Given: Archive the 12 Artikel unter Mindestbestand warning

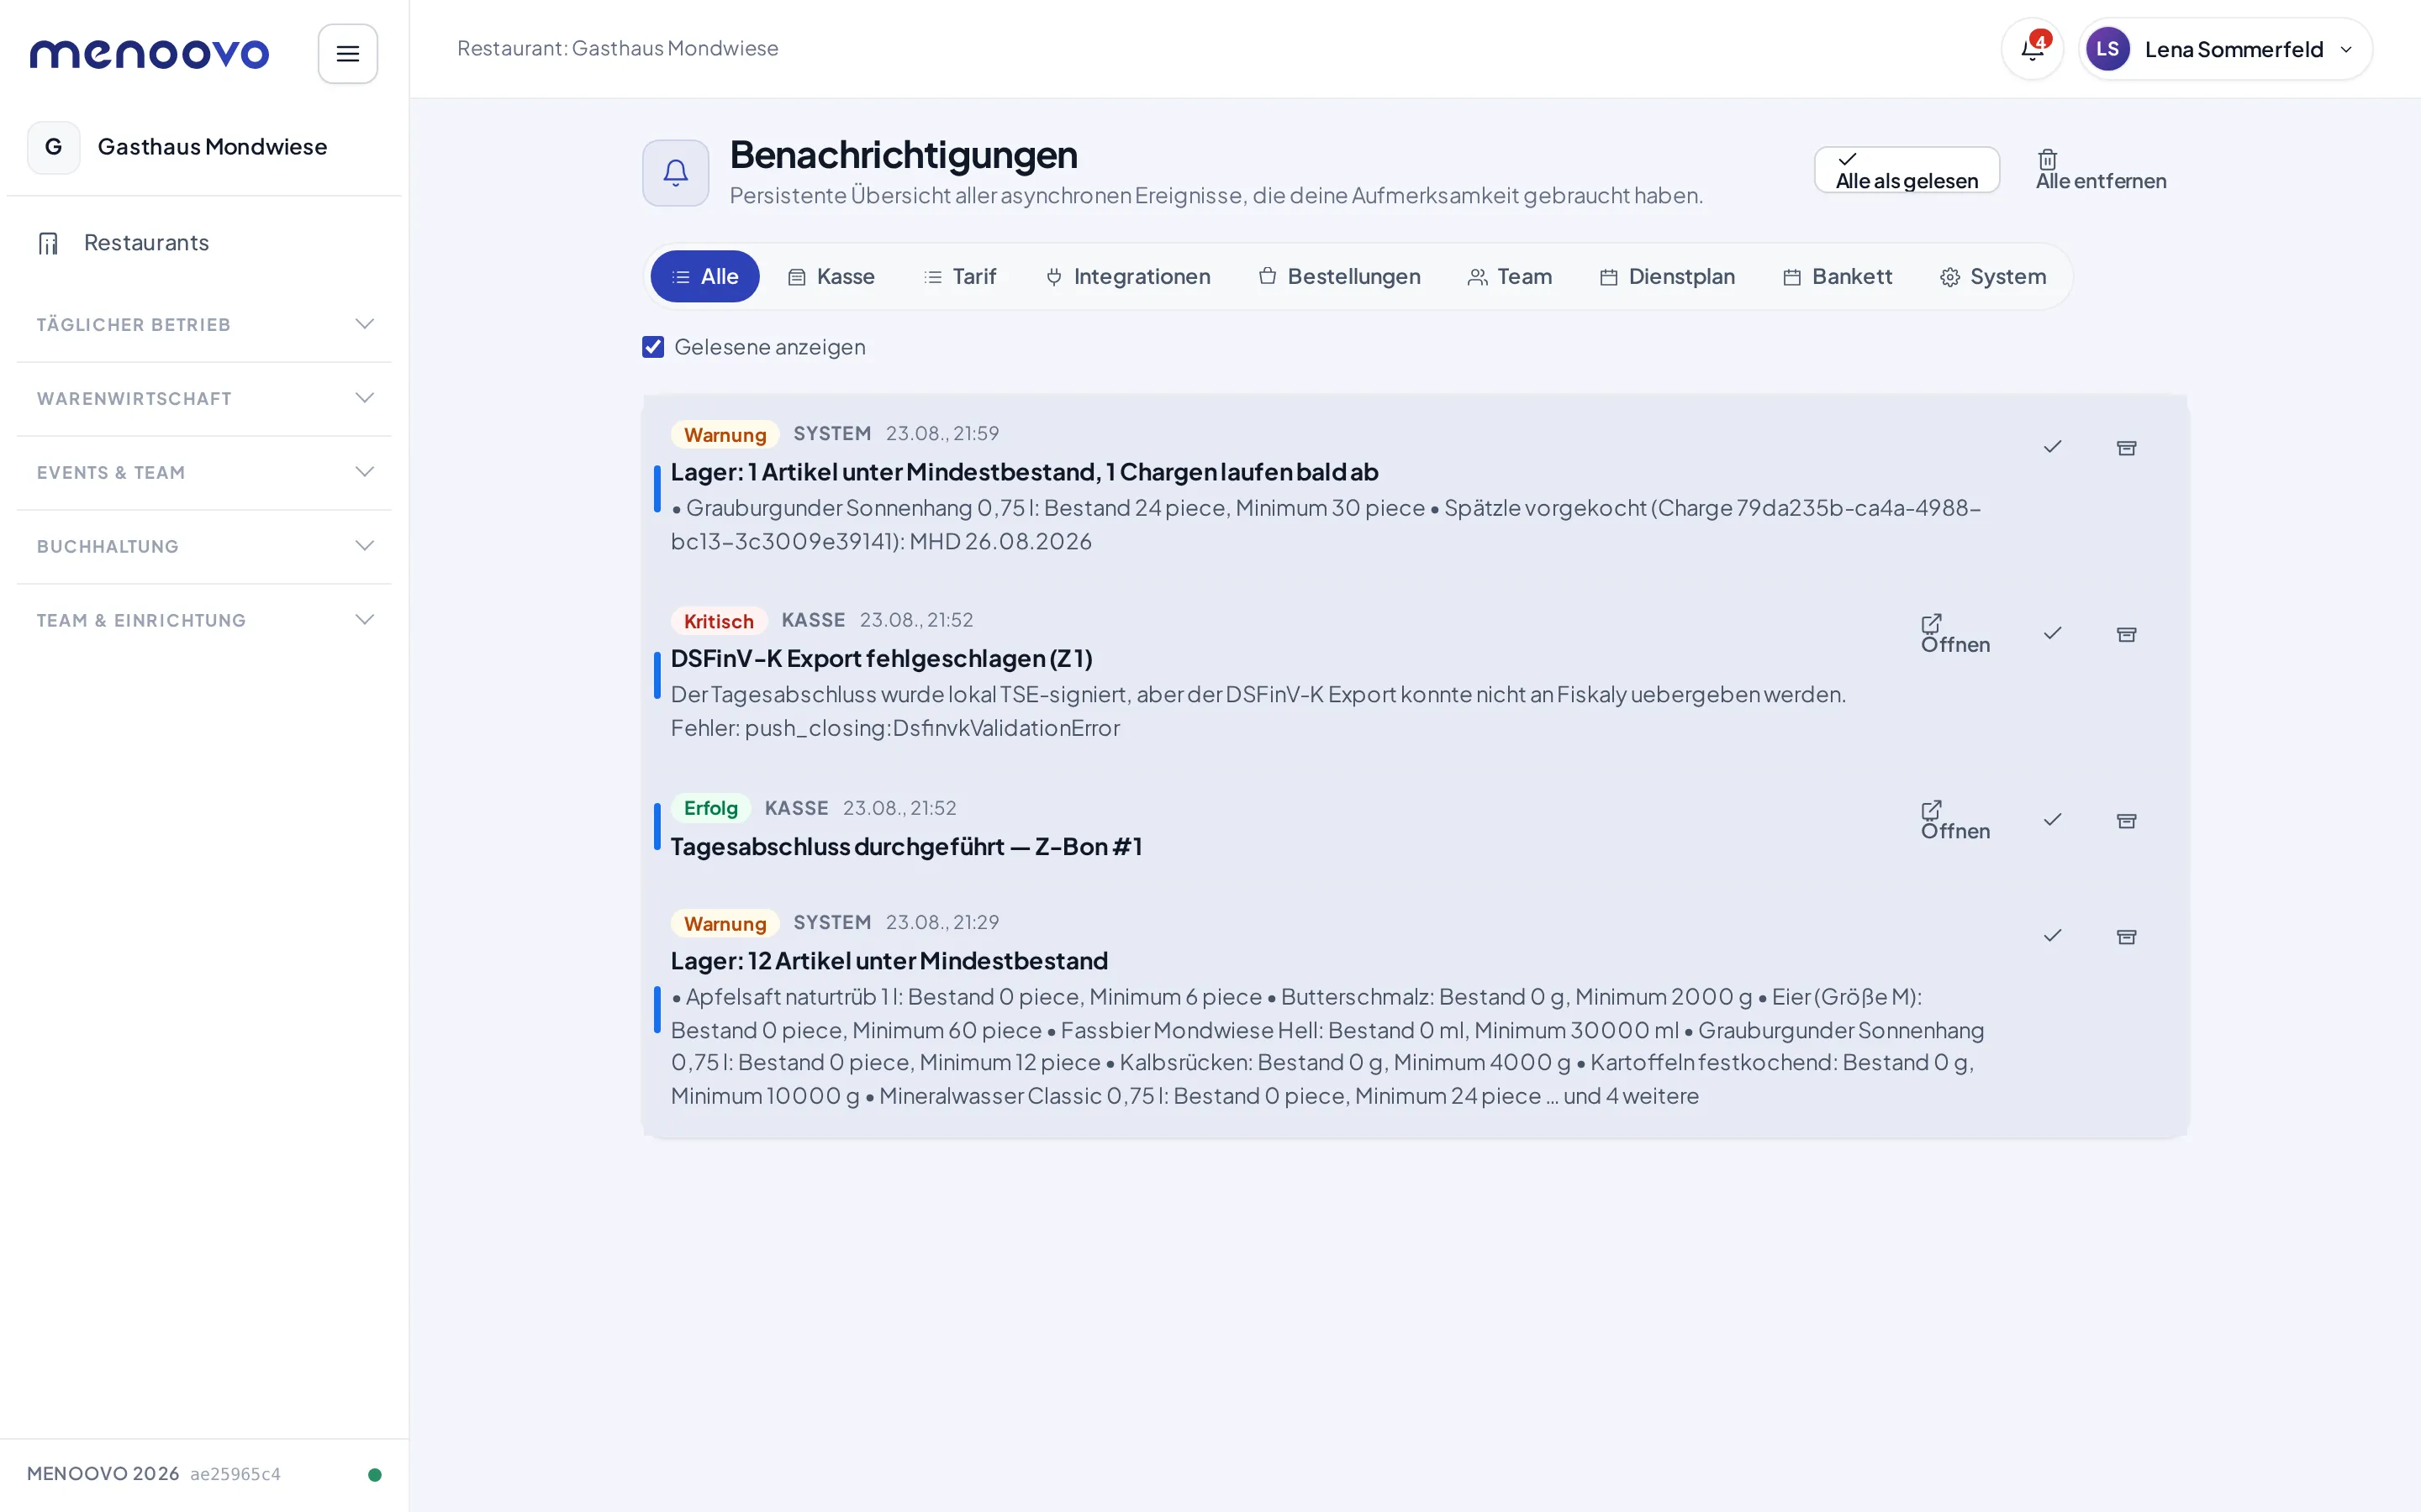Looking at the screenshot, I should pos(2126,936).
